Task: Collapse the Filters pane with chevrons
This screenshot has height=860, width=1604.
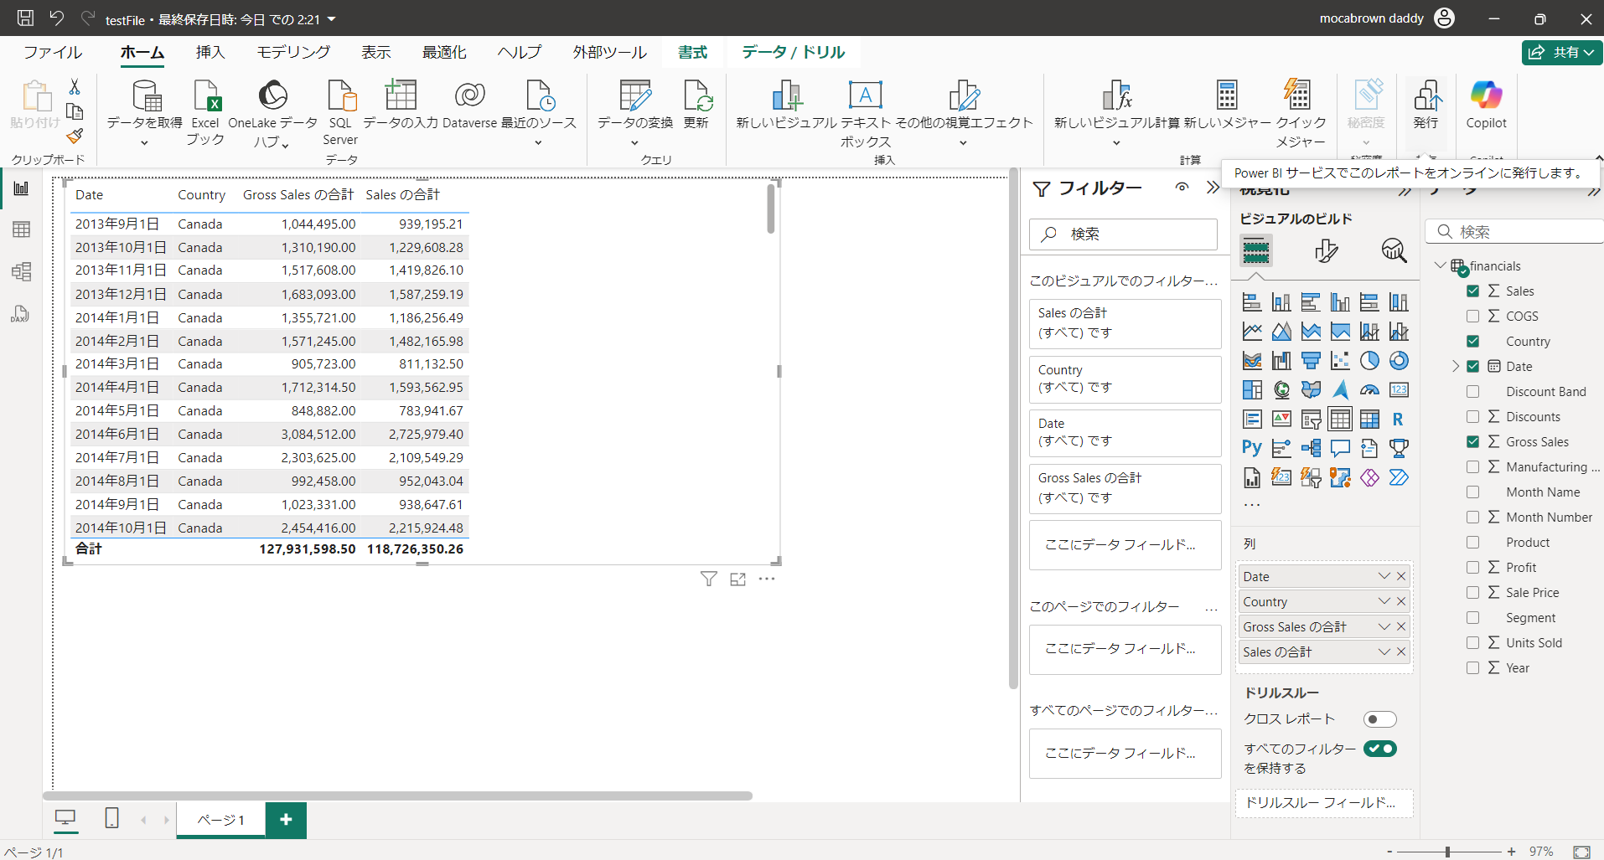Action: 1213,188
